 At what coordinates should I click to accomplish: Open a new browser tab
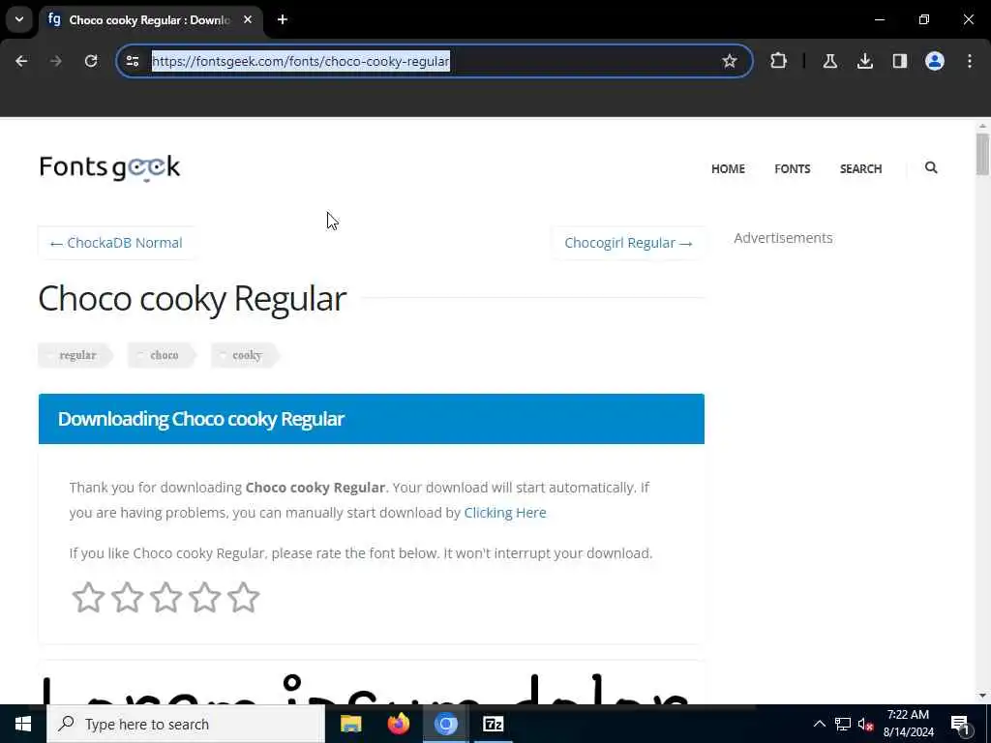click(x=283, y=19)
